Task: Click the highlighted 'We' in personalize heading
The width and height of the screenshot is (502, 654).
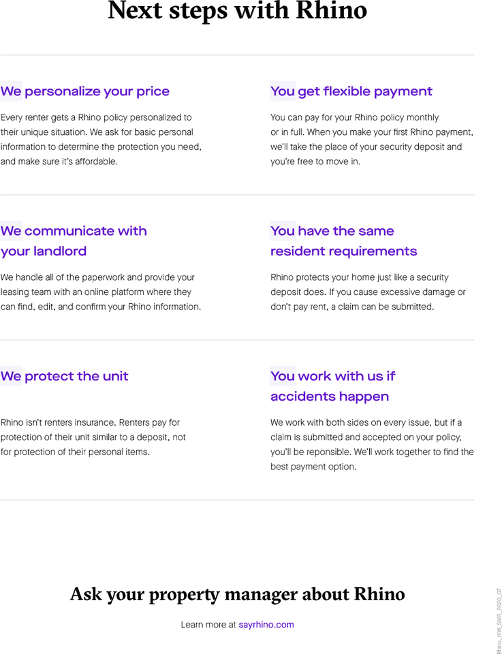Action: pos(12,91)
